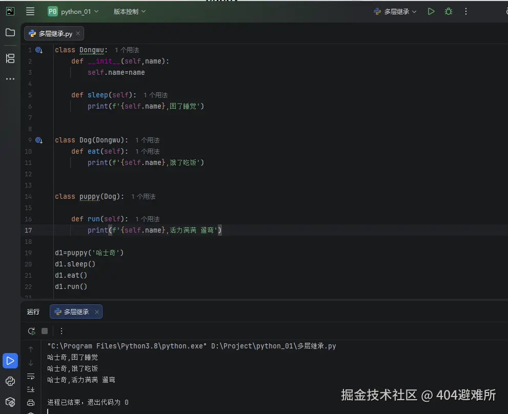
Task: Go up the stack trace arrow
Action: pos(31,349)
